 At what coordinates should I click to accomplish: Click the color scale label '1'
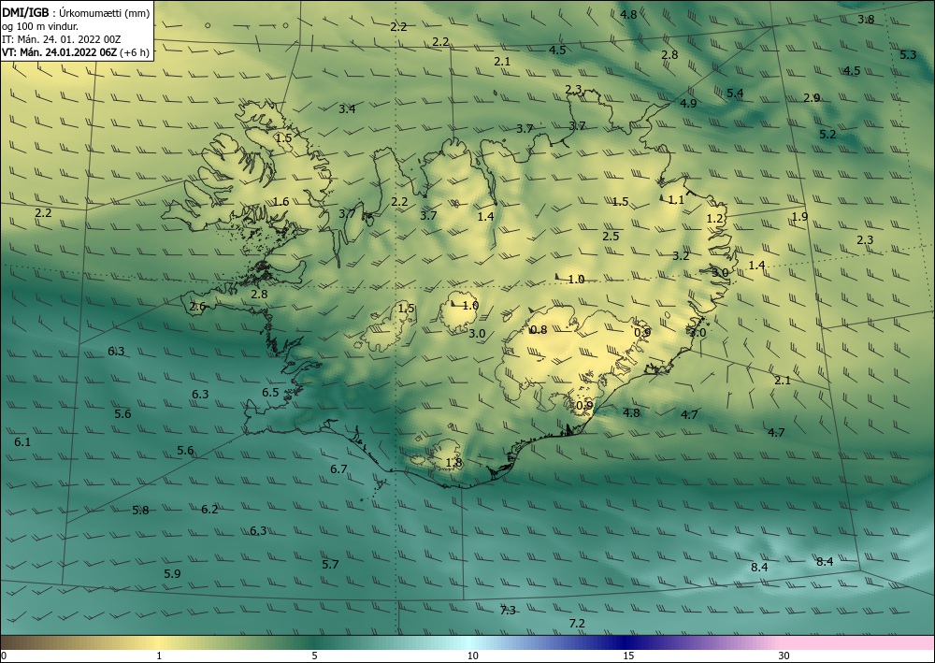point(159,656)
